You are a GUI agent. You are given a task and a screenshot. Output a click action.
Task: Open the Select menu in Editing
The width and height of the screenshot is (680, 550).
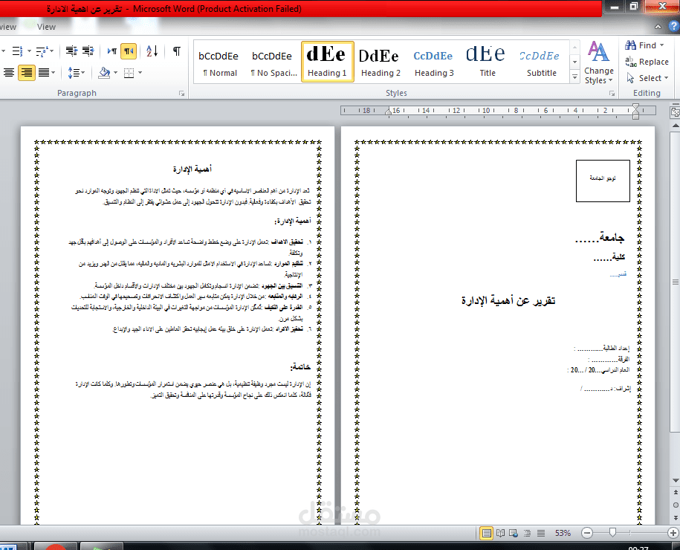point(647,78)
